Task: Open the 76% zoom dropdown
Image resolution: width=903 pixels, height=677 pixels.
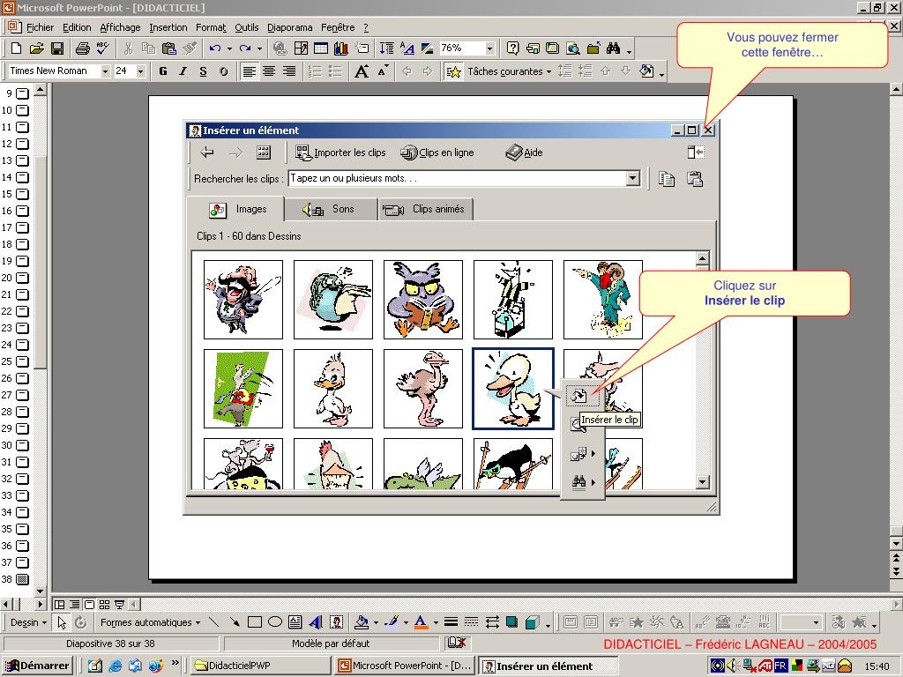Action: (x=489, y=48)
